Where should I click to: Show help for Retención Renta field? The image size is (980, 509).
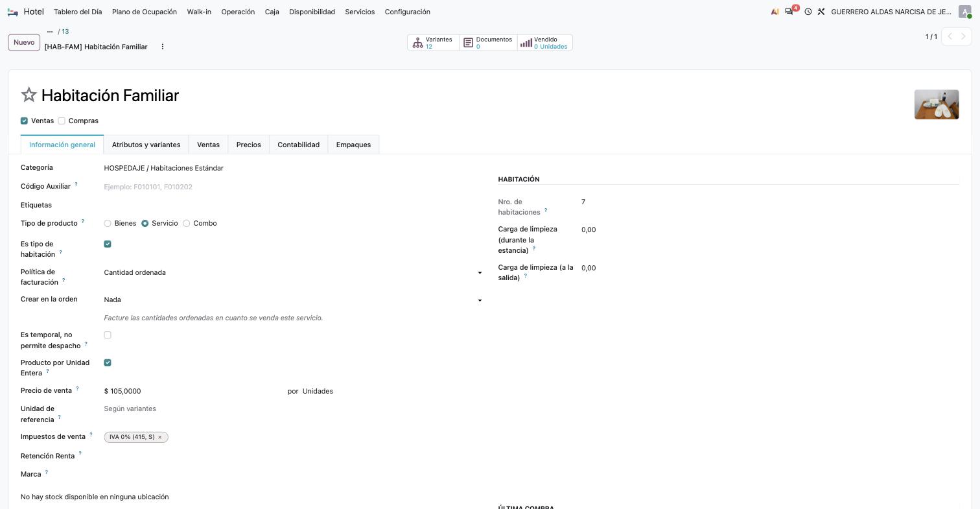pyautogui.click(x=80, y=454)
